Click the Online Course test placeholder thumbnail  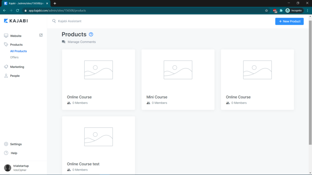point(98,137)
